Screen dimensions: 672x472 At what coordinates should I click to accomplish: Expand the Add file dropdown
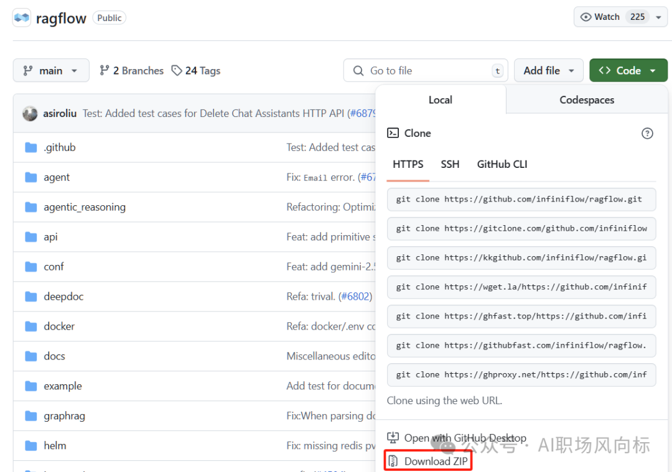pyautogui.click(x=549, y=70)
